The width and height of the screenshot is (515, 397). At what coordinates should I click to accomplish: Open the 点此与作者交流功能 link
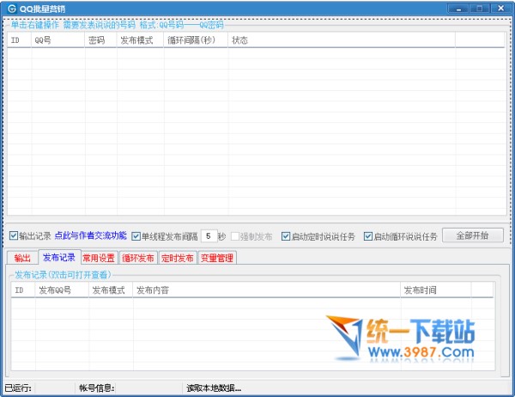point(91,235)
